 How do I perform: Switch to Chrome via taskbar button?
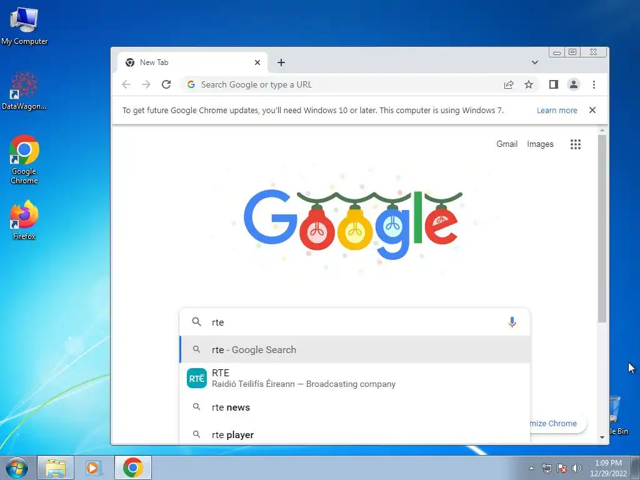click(133, 467)
